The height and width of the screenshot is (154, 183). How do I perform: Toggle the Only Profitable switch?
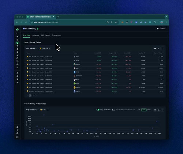98,110
